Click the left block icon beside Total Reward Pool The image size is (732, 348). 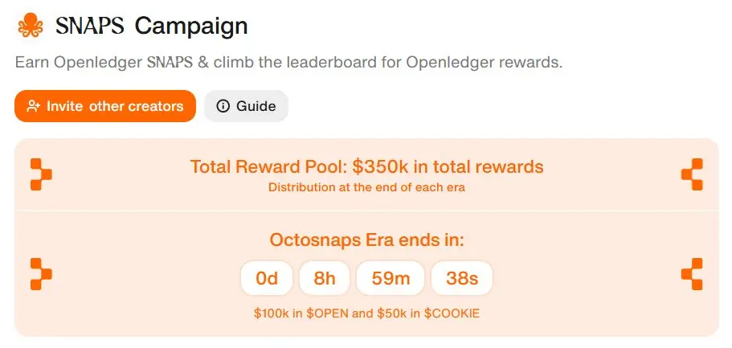pyautogui.click(x=41, y=174)
